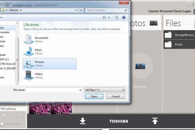Select the Pictures library
195x130 pixels.
pos(49,64)
